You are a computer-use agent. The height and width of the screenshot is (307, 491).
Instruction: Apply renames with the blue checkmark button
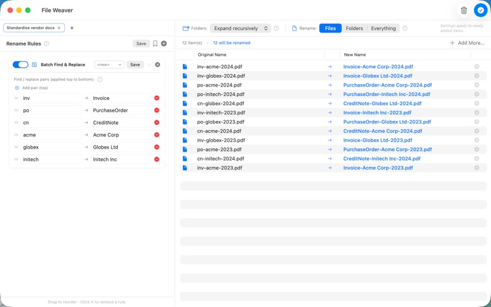tap(481, 10)
